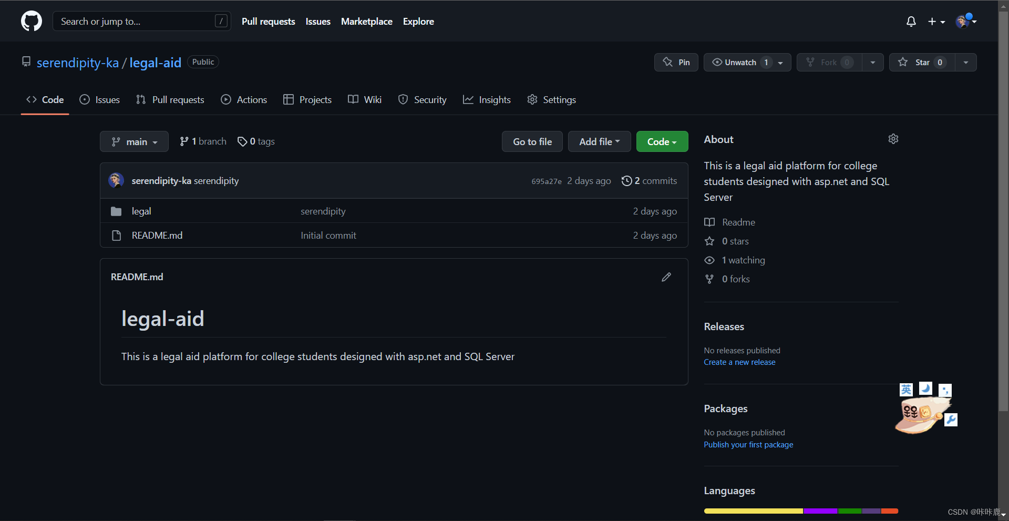View the 2 commits history
The image size is (1009, 521).
649,181
